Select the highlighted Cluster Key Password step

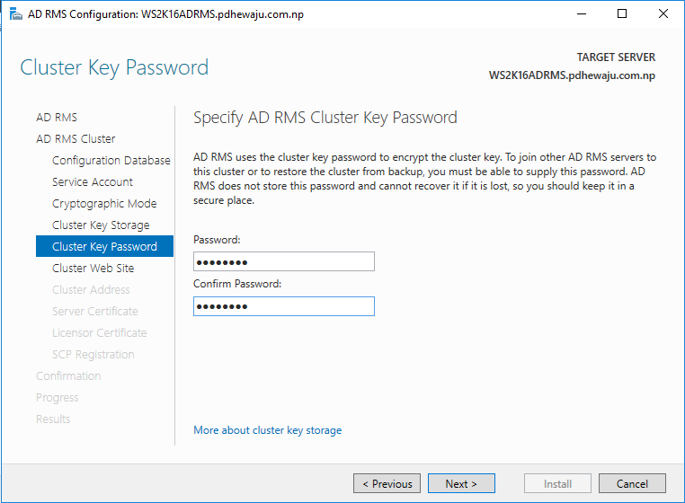point(104,246)
